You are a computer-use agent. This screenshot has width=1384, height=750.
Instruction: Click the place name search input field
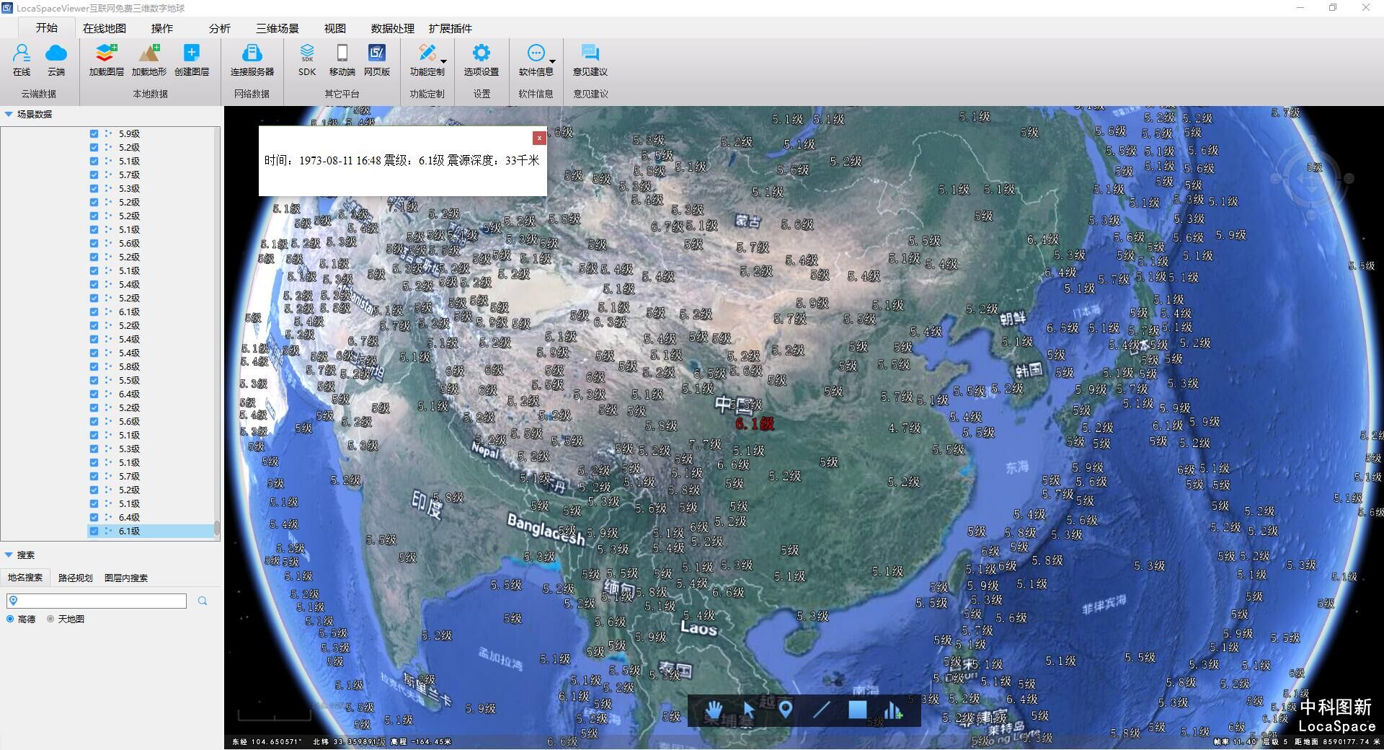[x=97, y=601]
